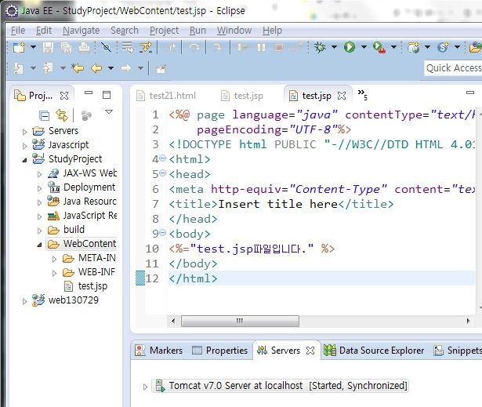Collapse the line 9 body fold marker
Screen dimensions: 482x407
pos(163,233)
